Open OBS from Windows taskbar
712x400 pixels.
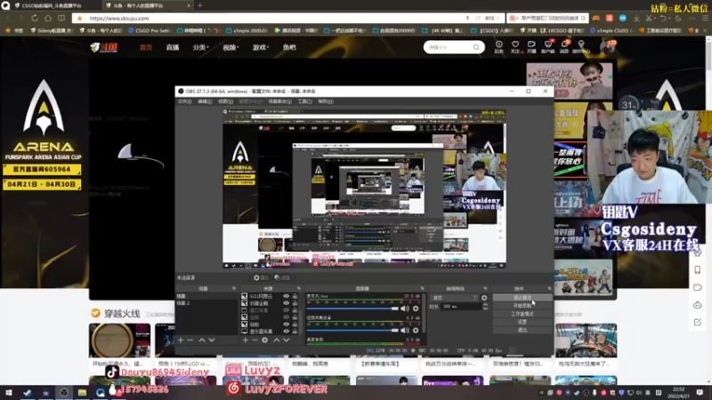[63, 392]
